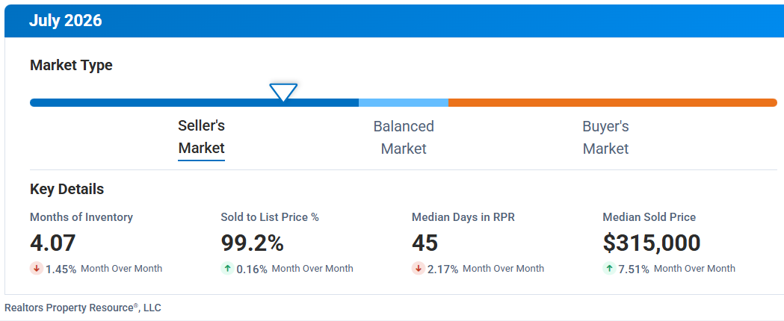
Task: Click the green up arrow under Sold to List Price
Action: coord(227,269)
